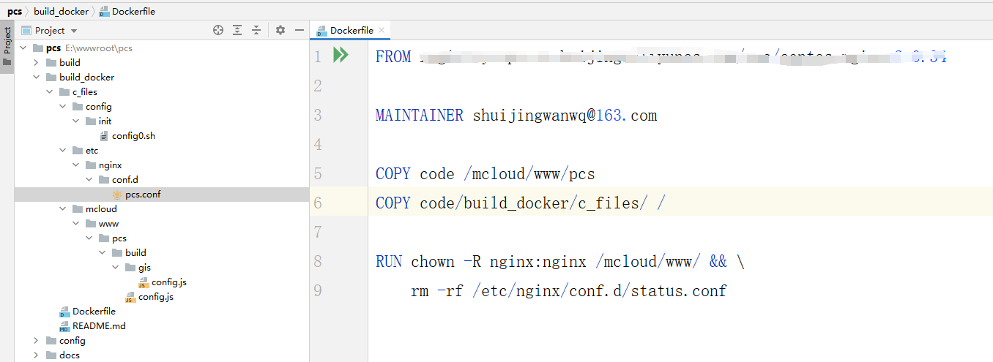Select pcs.conf file in tree
Viewport: 993px width, 362px height.
[142, 195]
